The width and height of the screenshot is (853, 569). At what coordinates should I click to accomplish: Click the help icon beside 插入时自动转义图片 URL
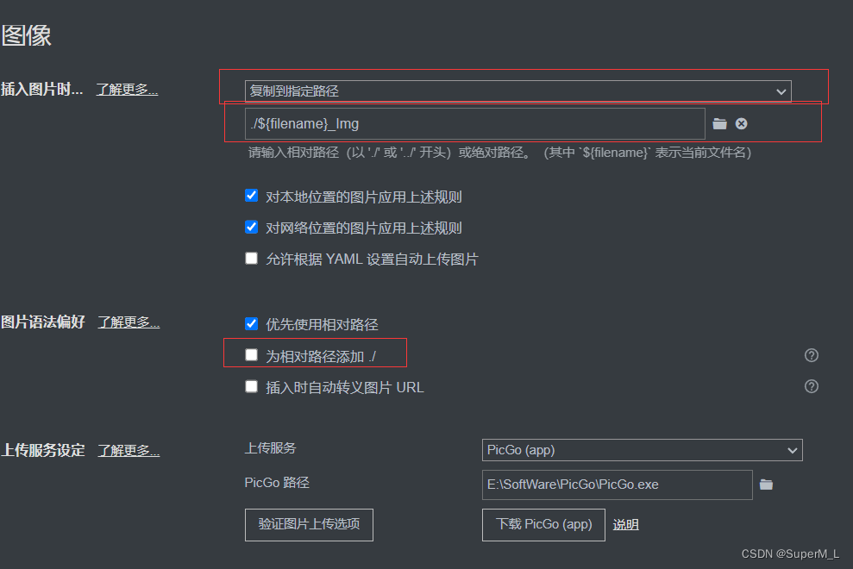pyautogui.click(x=811, y=386)
